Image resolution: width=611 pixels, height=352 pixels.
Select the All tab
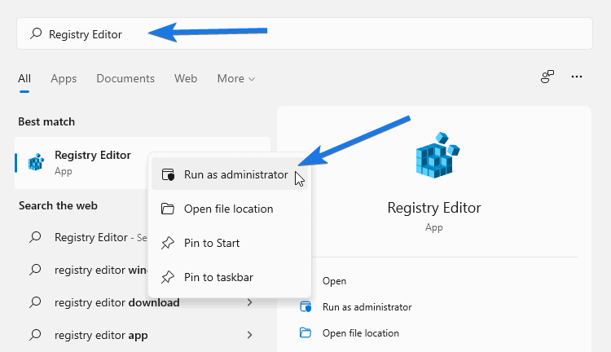tap(24, 79)
